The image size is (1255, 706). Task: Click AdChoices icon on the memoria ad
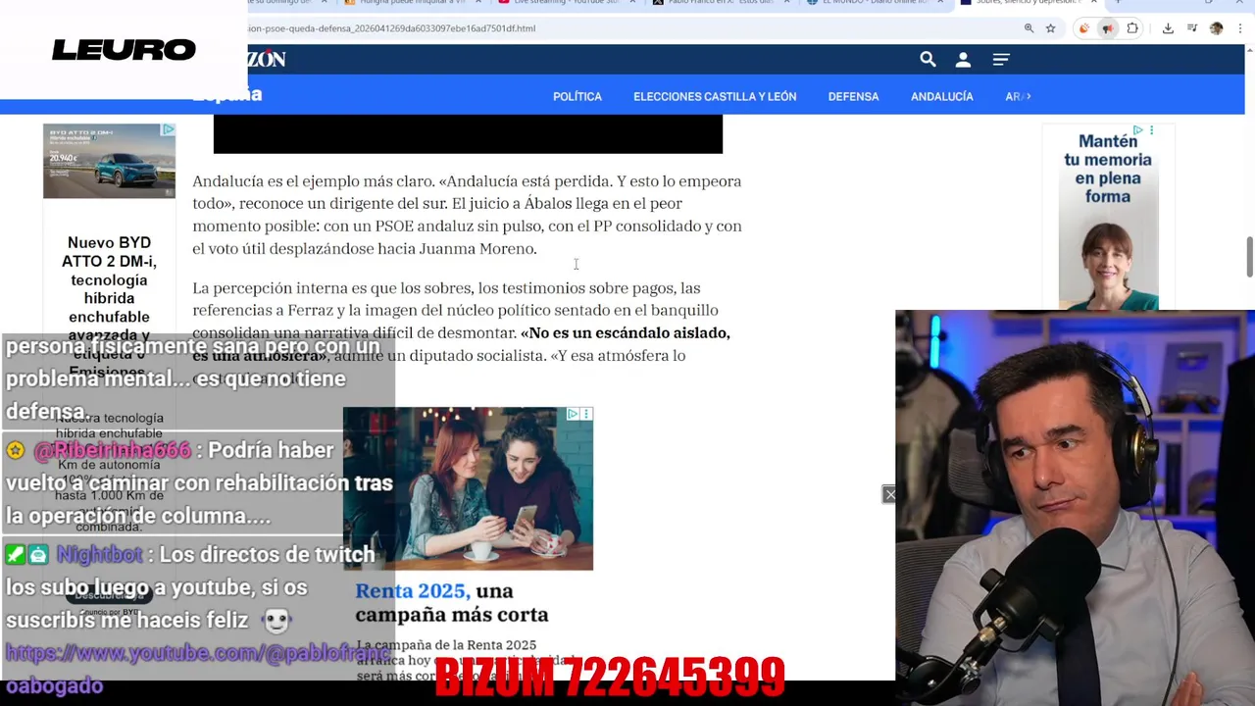[x=1138, y=129]
